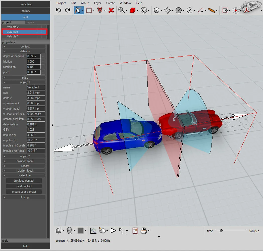Open the Create menu

tap(111, 3)
